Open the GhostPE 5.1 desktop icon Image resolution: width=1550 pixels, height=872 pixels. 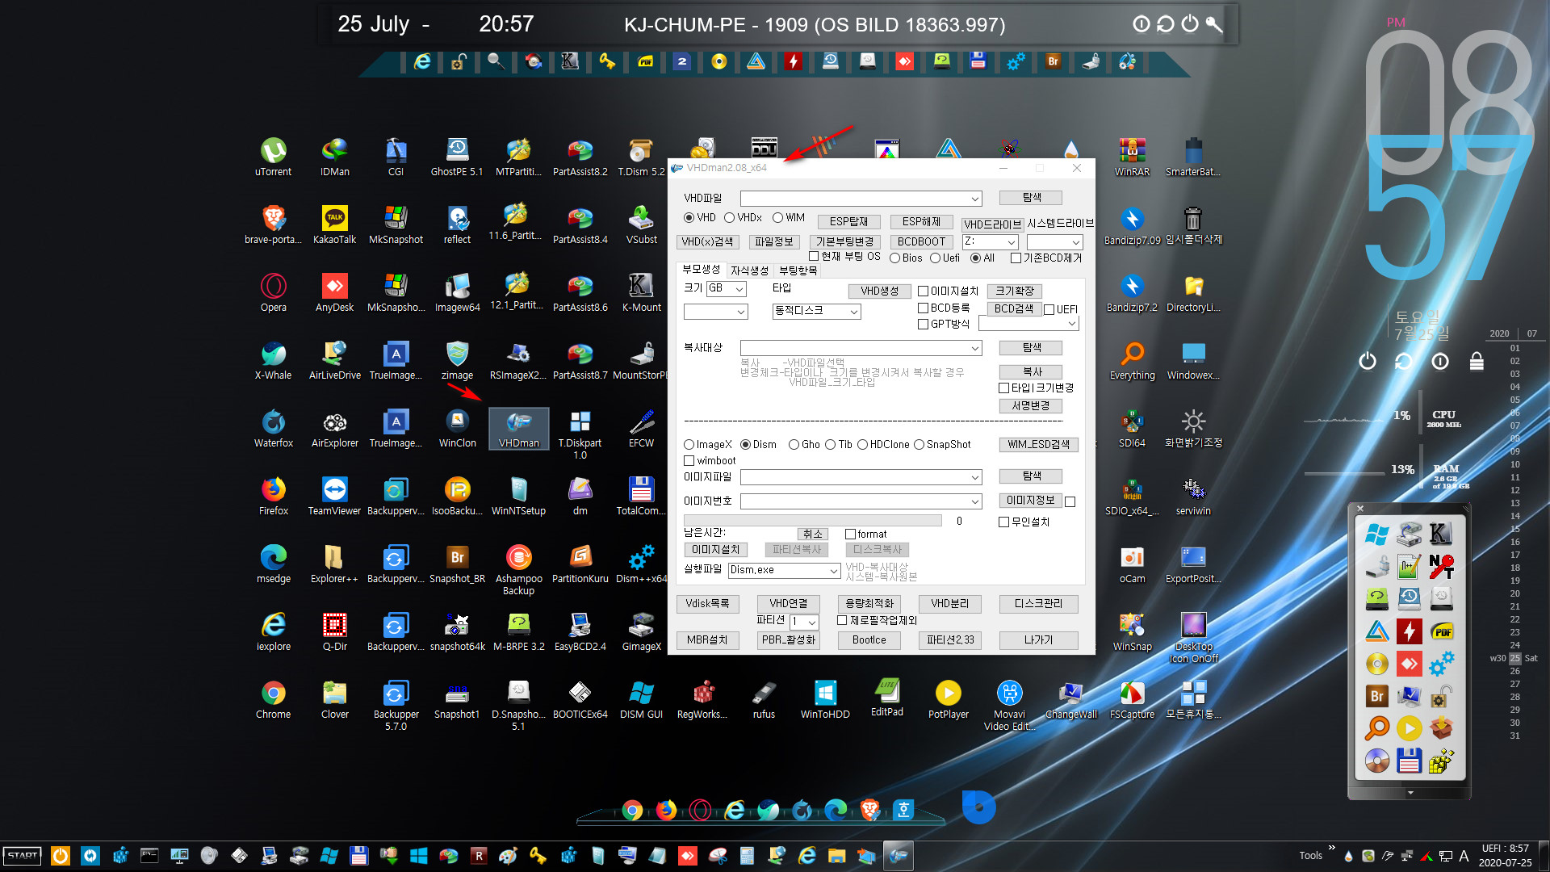click(x=457, y=157)
